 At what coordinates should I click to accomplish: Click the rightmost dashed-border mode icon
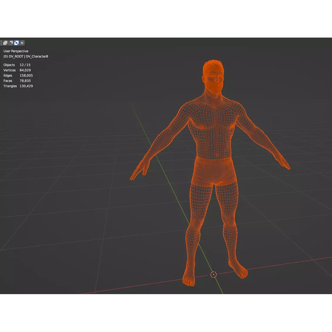[x=22, y=43]
